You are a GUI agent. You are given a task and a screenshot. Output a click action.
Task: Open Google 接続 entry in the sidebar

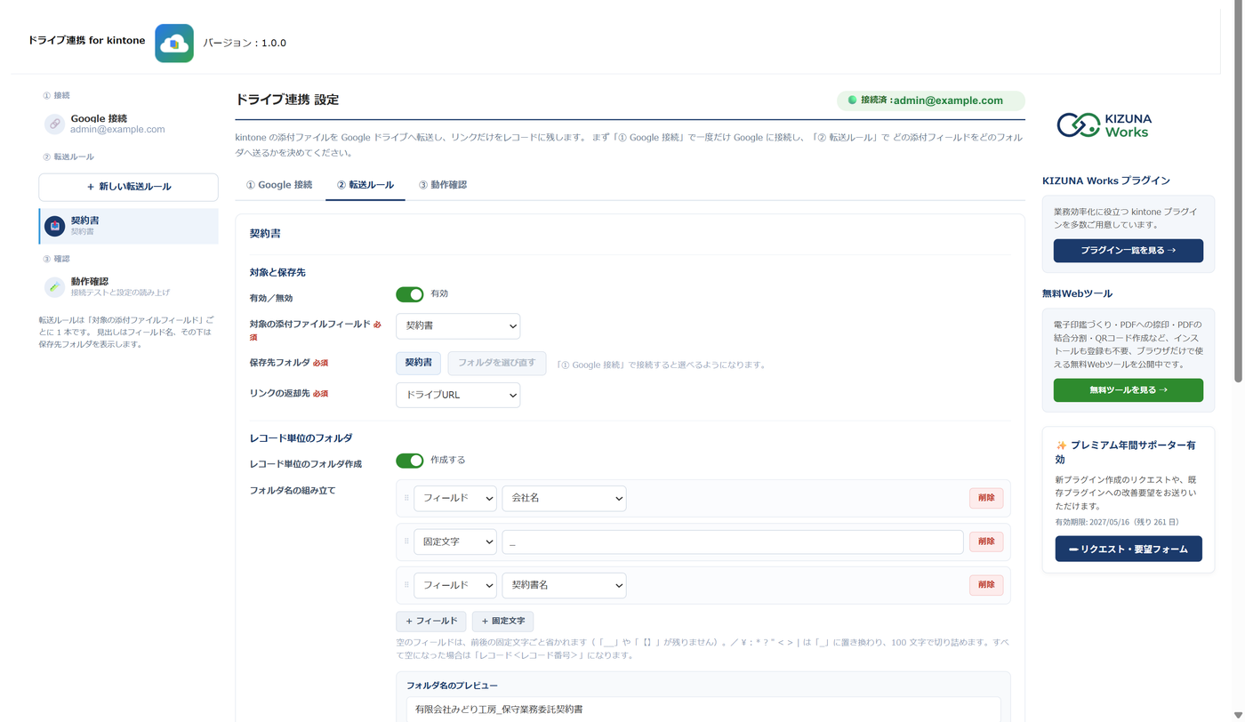(128, 124)
